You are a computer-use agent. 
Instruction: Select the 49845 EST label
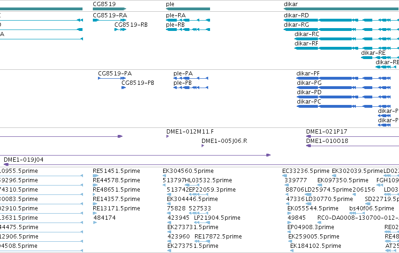coord(296,218)
